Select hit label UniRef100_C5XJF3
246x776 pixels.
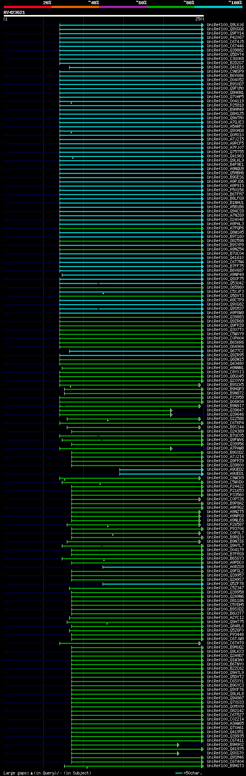click(x=225, y=291)
